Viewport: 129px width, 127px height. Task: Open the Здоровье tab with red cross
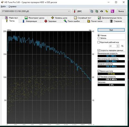(50, 21)
